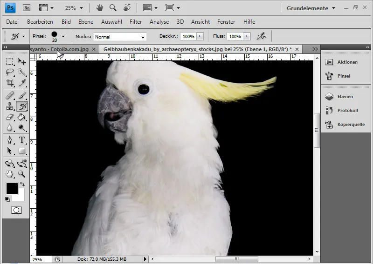Open the Filter menu
This screenshot has width=373, height=264.
136,22
